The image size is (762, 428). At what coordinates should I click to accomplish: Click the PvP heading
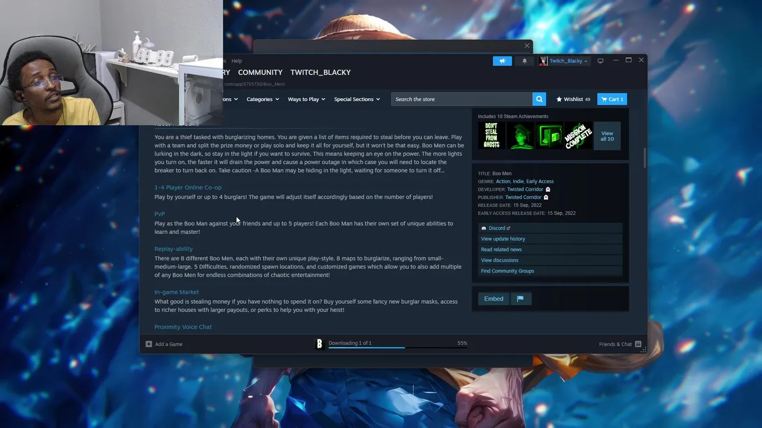(x=160, y=214)
